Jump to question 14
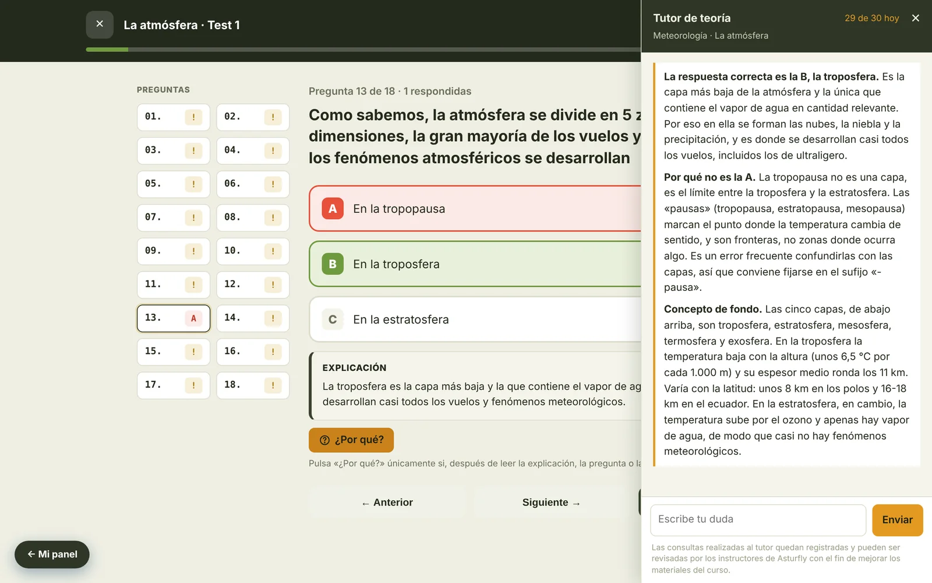Image resolution: width=932 pixels, height=583 pixels. pyautogui.click(x=253, y=318)
